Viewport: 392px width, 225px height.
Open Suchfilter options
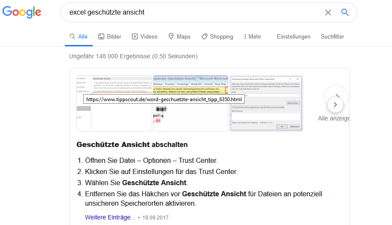coord(332,37)
